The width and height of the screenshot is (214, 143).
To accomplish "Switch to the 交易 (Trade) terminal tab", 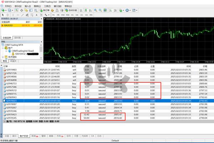I will 7,136.
